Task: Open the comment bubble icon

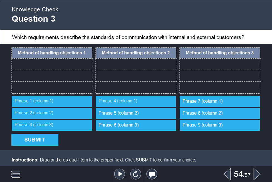Action: click(152, 174)
